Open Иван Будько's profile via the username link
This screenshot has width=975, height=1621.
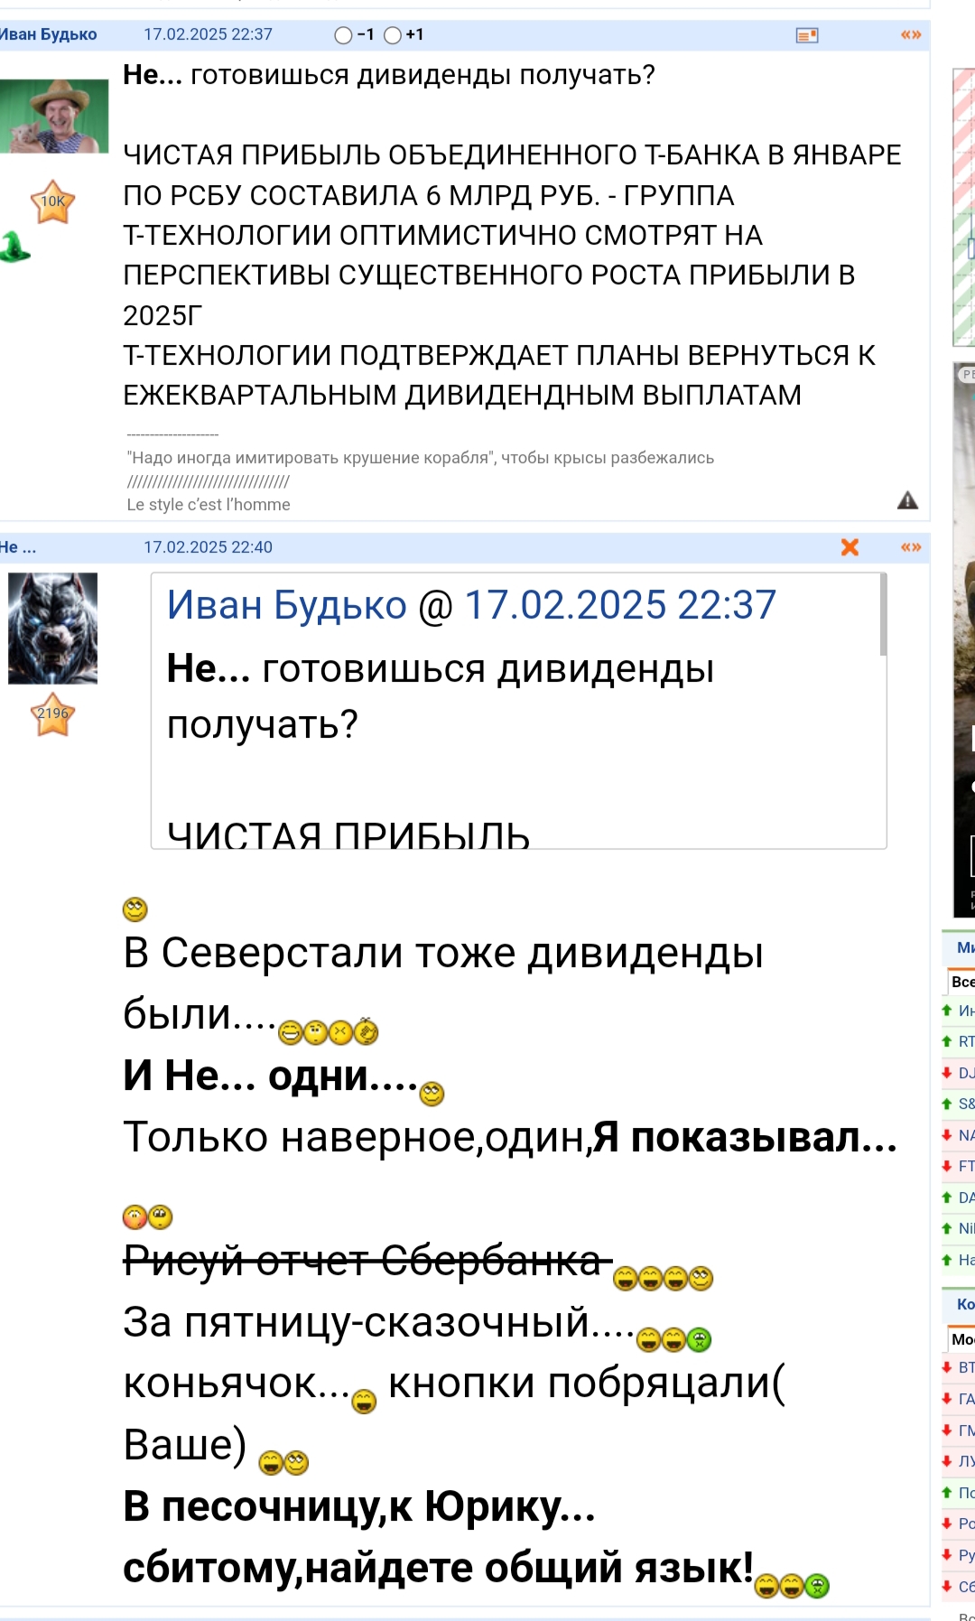pos(47,34)
